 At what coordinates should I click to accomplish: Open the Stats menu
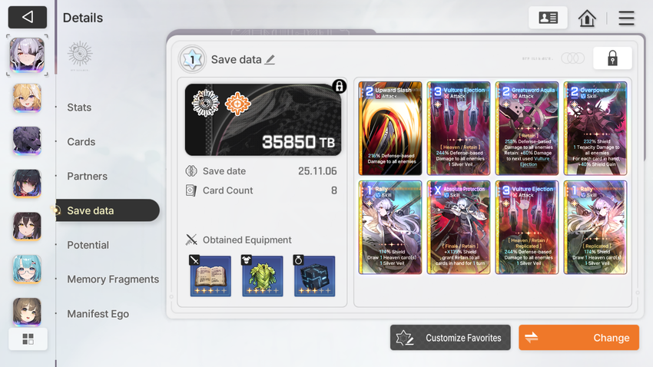(x=79, y=107)
